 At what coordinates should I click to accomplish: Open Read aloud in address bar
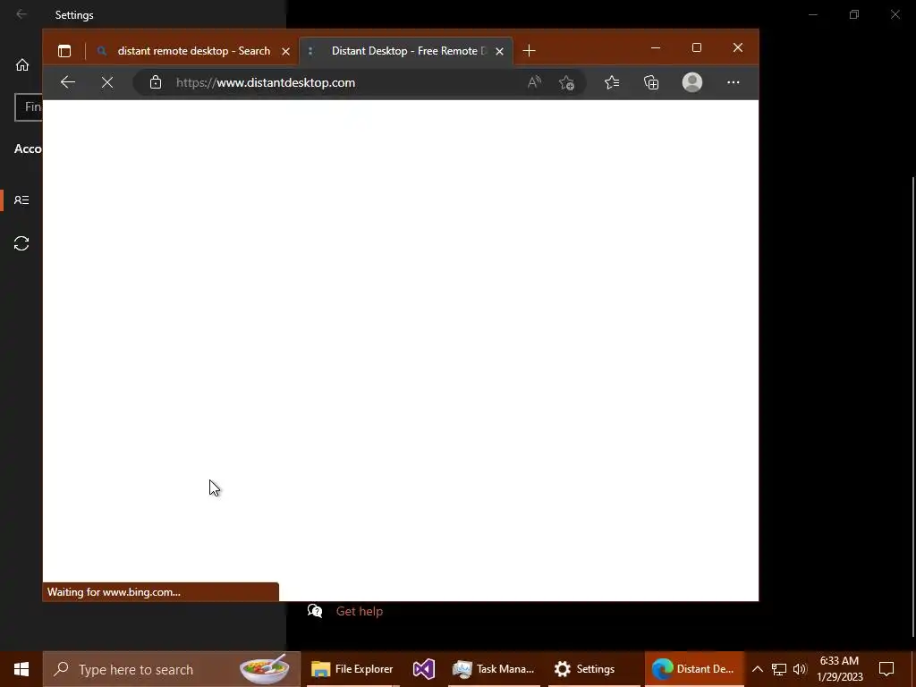(534, 82)
